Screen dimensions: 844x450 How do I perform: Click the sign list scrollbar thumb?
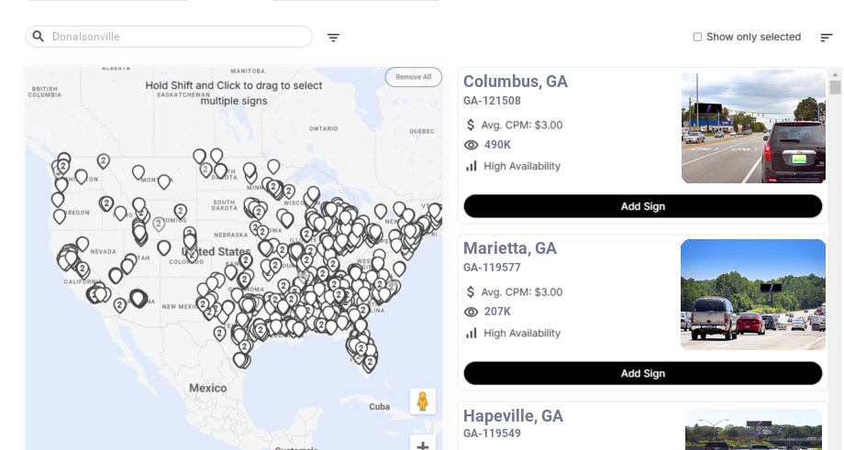pyautogui.click(x=835, y=87)
